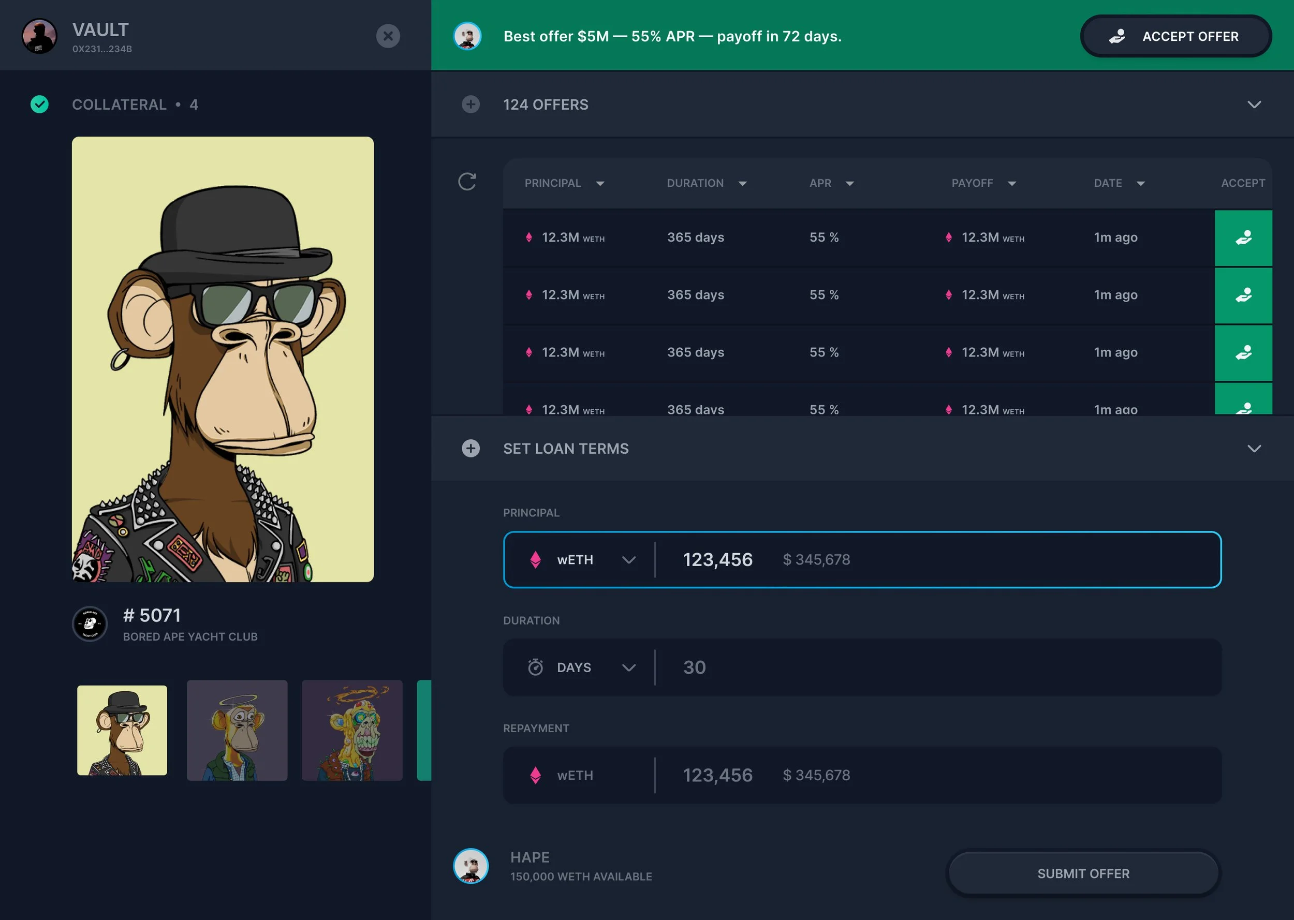Close the Vault panel with X
1294x920 pixels.
[x=388, y=36]
